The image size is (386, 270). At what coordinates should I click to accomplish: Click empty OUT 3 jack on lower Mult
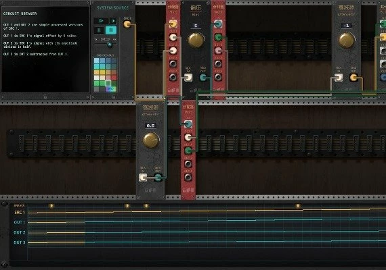(x=188, y=164)
